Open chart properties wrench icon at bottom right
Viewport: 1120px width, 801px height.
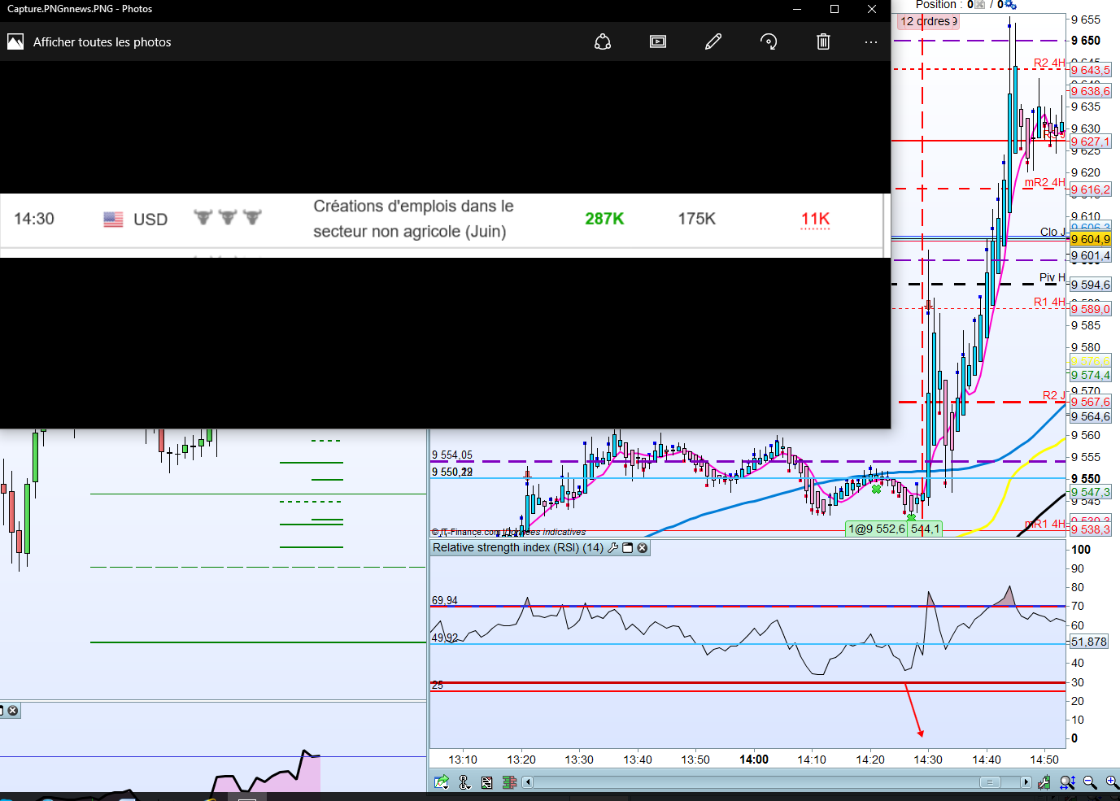pyautogui.click(x=1044, y=782)
